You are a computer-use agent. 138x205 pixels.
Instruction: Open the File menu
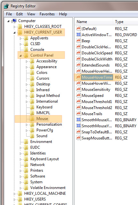click(9, 14)
